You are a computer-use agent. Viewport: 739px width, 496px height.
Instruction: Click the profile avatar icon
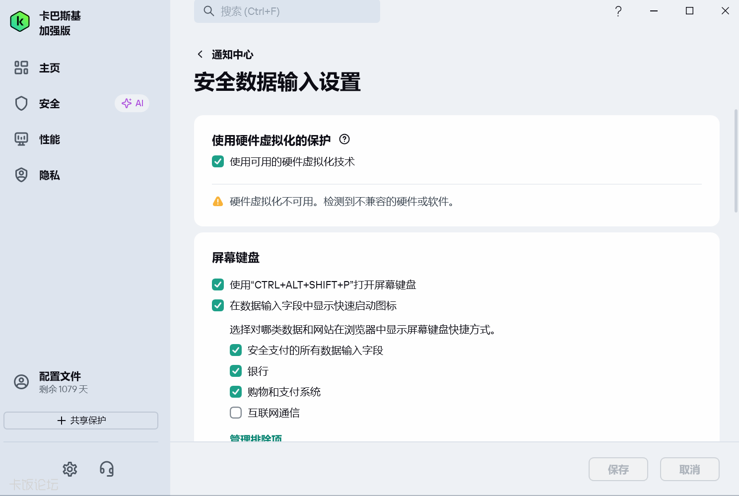(21, 382)
